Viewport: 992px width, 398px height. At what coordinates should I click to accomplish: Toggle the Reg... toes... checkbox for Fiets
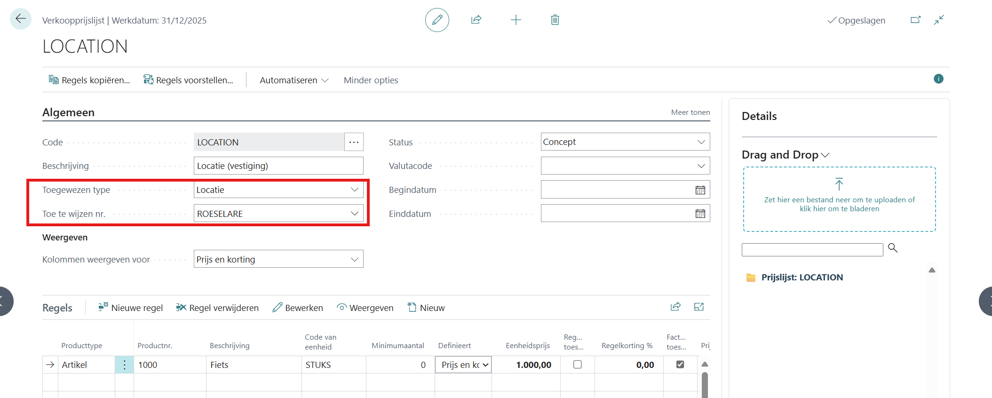(x=578, y=365)
